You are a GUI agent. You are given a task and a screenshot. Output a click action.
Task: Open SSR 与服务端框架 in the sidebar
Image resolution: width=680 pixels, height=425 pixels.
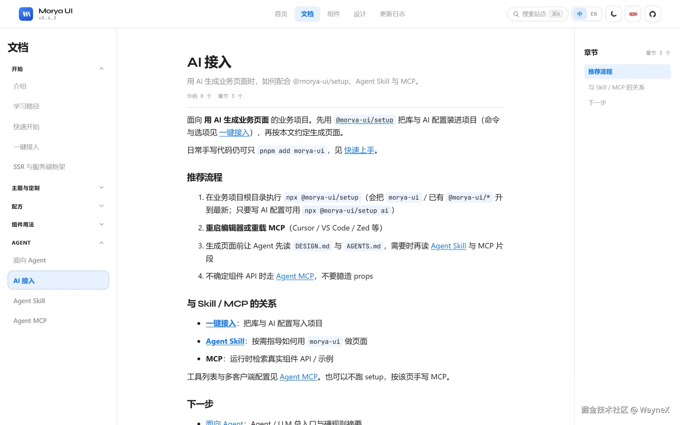click(x=39, y=167)
